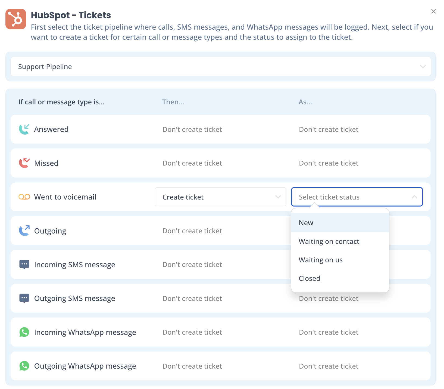Screen dimensions: 444x389
Task: Click Don't create ticket in Answered As column
Action: point(329,129)
